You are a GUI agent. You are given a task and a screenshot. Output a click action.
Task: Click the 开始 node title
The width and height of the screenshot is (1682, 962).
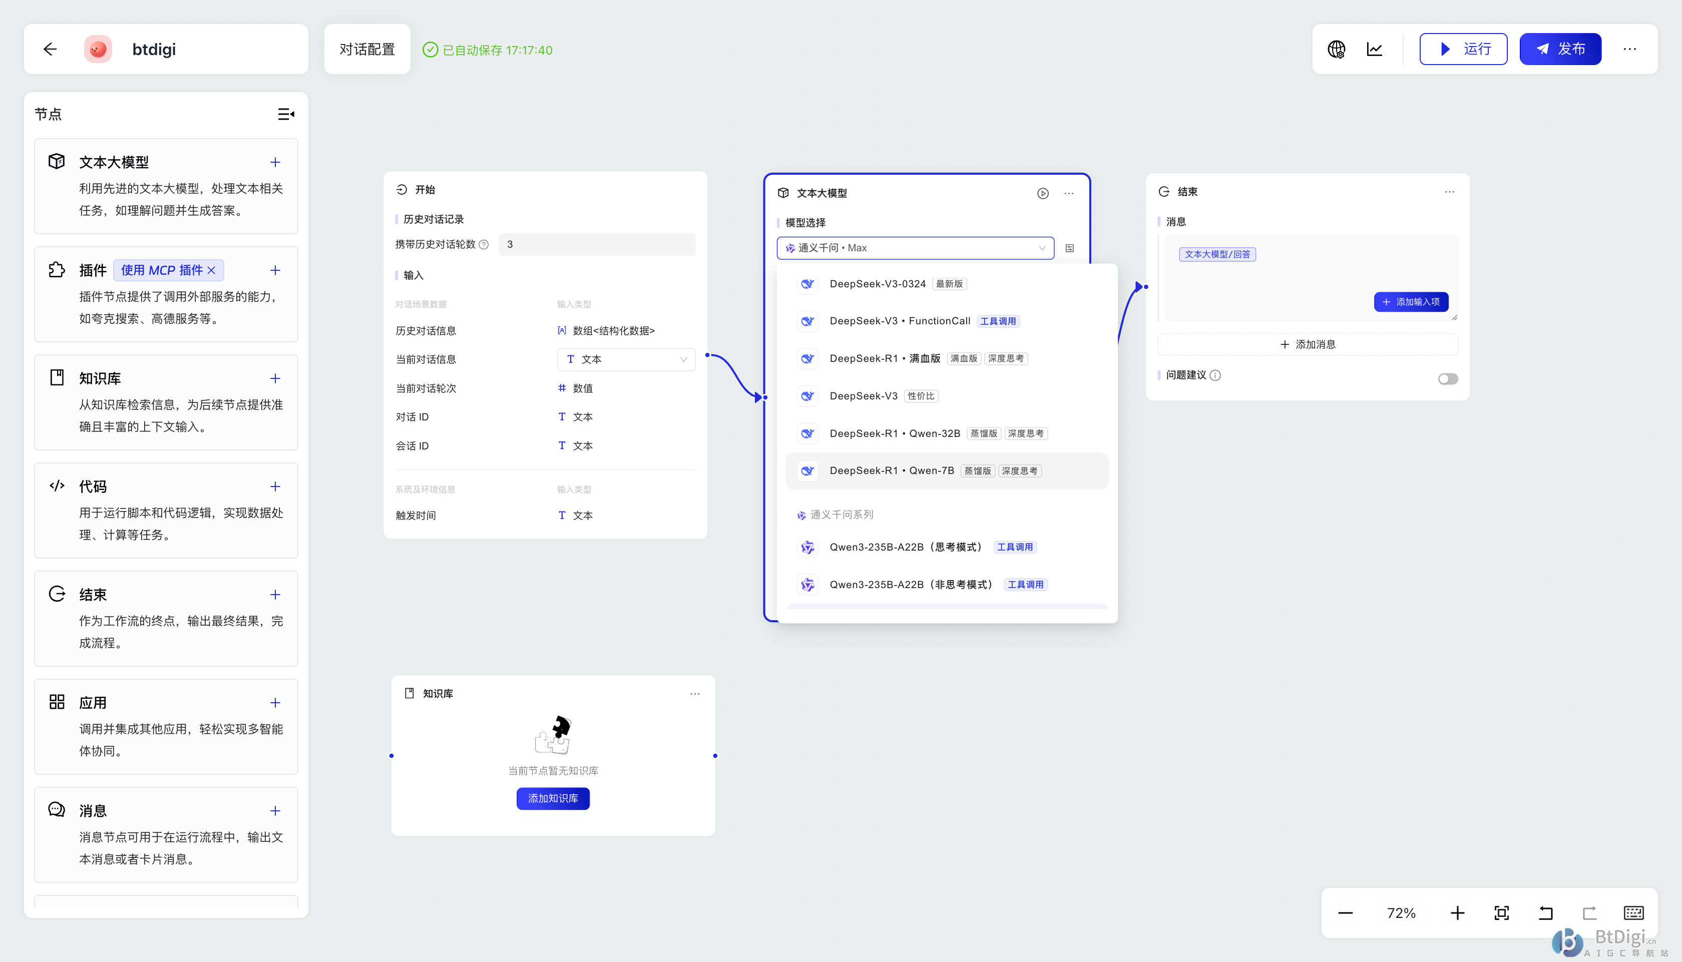(425, 190)
